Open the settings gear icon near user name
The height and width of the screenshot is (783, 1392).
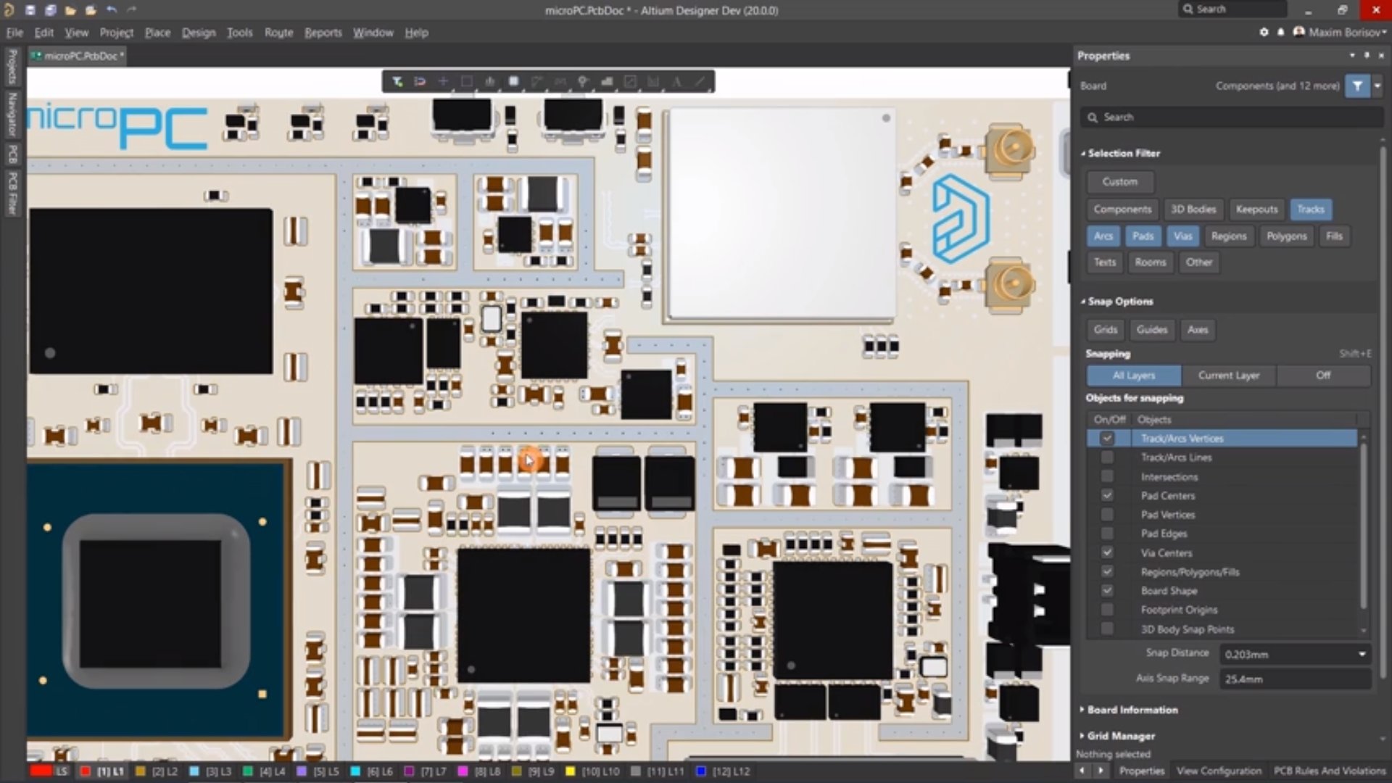pyautogui.click(x=1264, y=33)
